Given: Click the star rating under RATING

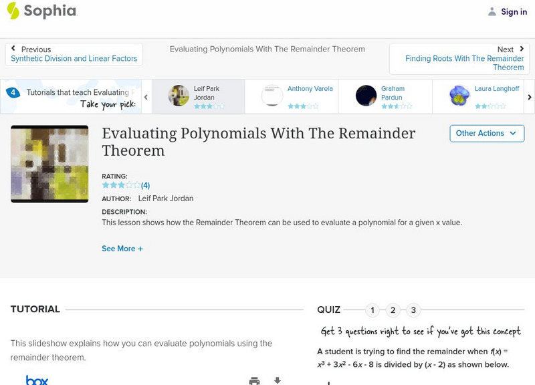Looking at the screenshot, I should pyautogui.click(x=121, y=185).
